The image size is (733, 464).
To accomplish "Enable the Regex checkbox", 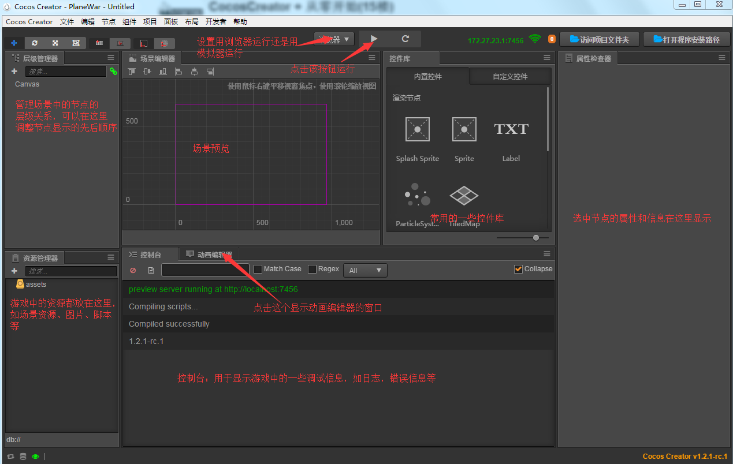I will coord(312,269).
